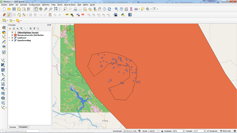Disable the Renderizar checkbox
The width and height of the screenshot is (237, 133).
coord(208,131)
